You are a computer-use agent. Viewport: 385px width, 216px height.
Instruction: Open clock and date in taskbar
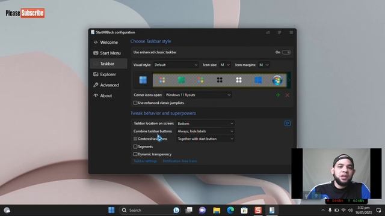coord(363,210)
